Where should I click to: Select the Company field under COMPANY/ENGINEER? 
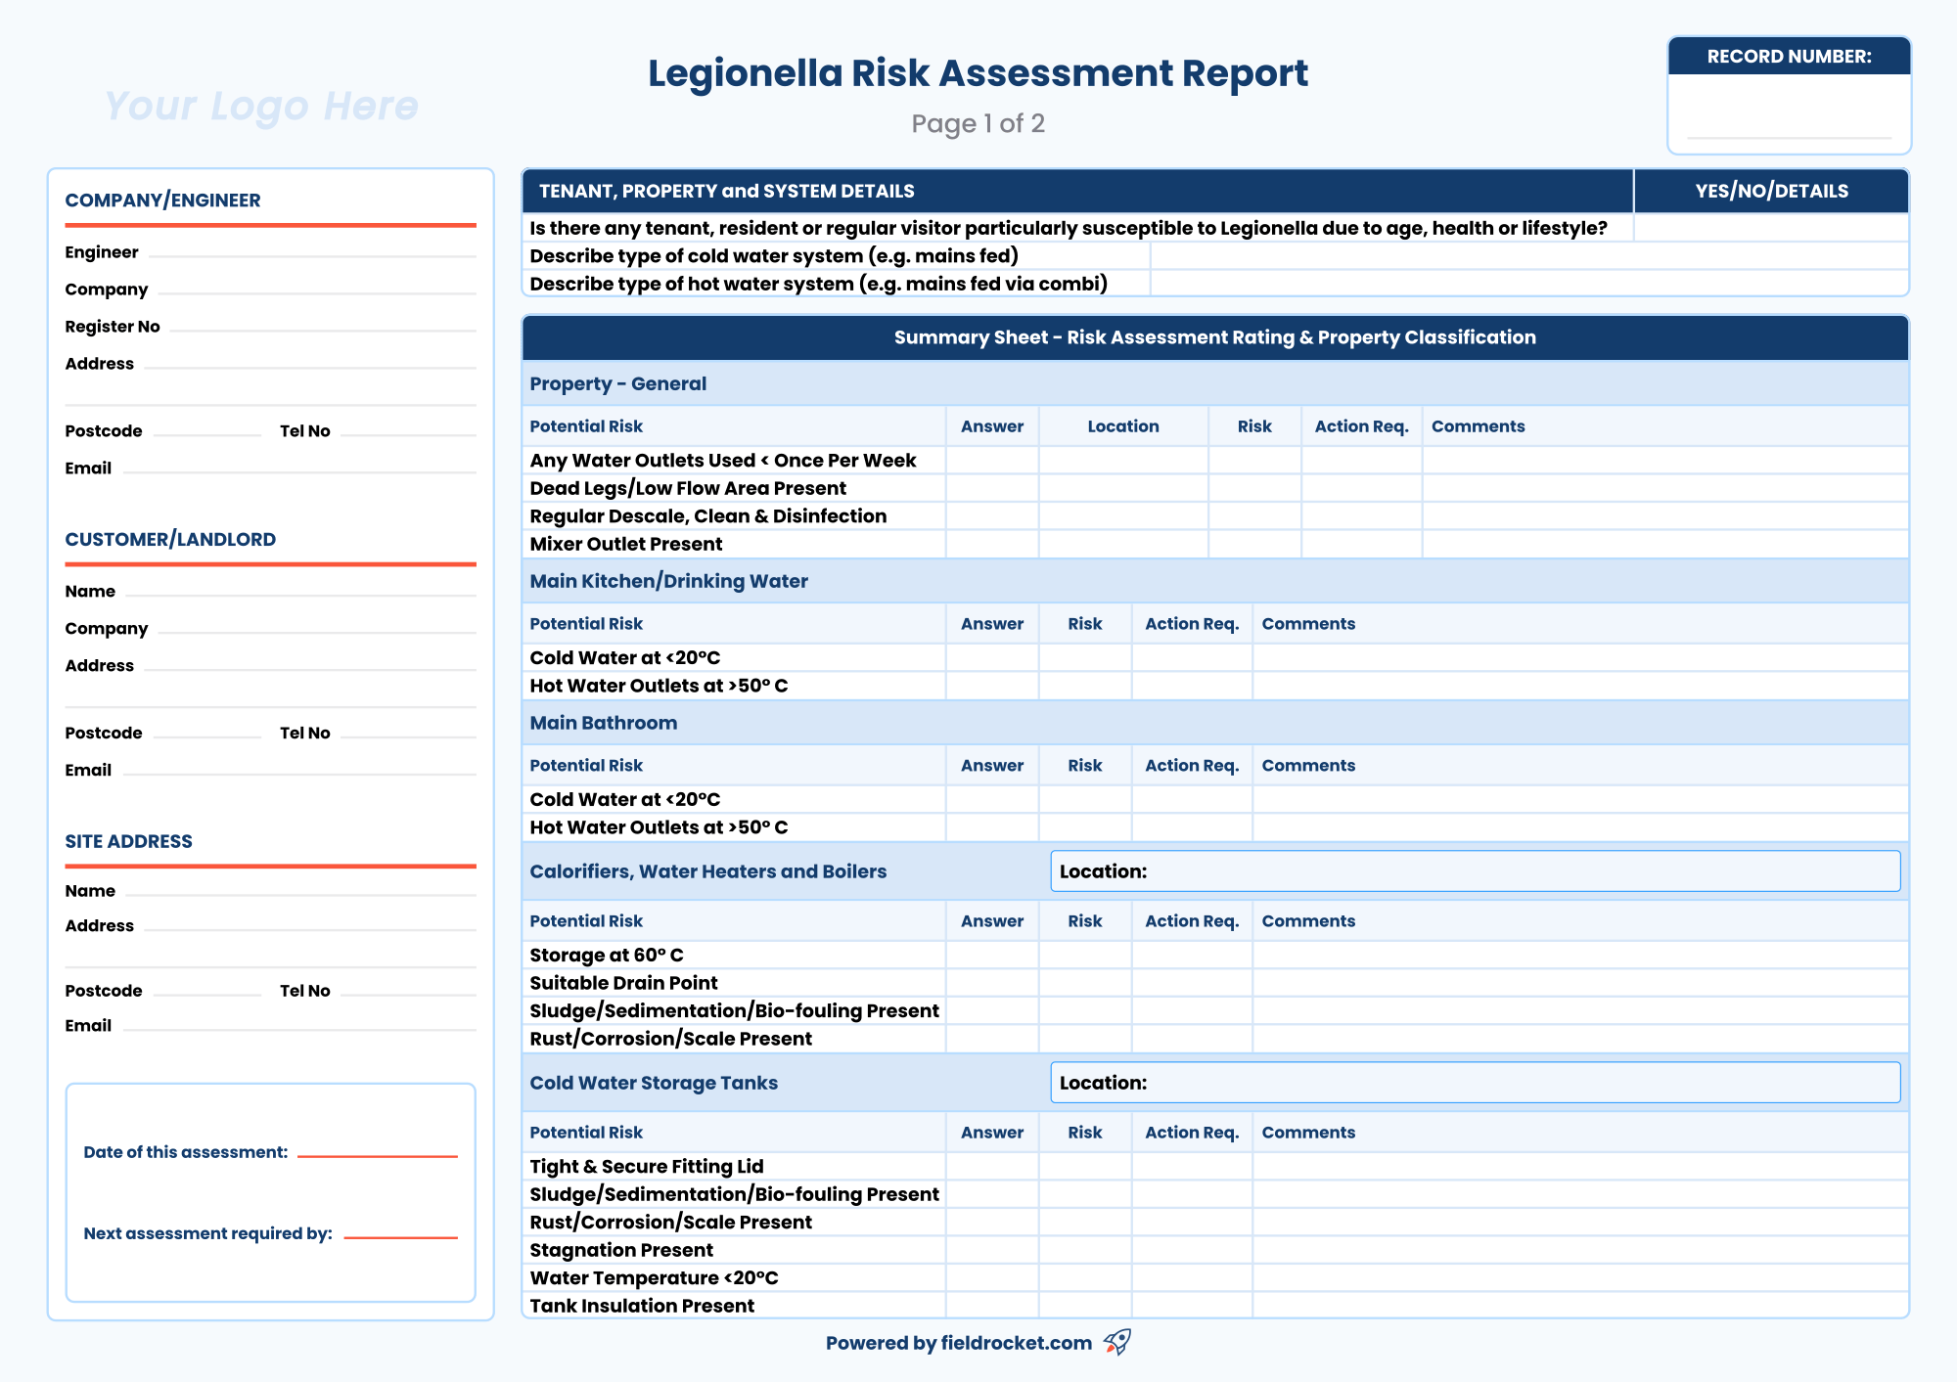click(313, 290)
